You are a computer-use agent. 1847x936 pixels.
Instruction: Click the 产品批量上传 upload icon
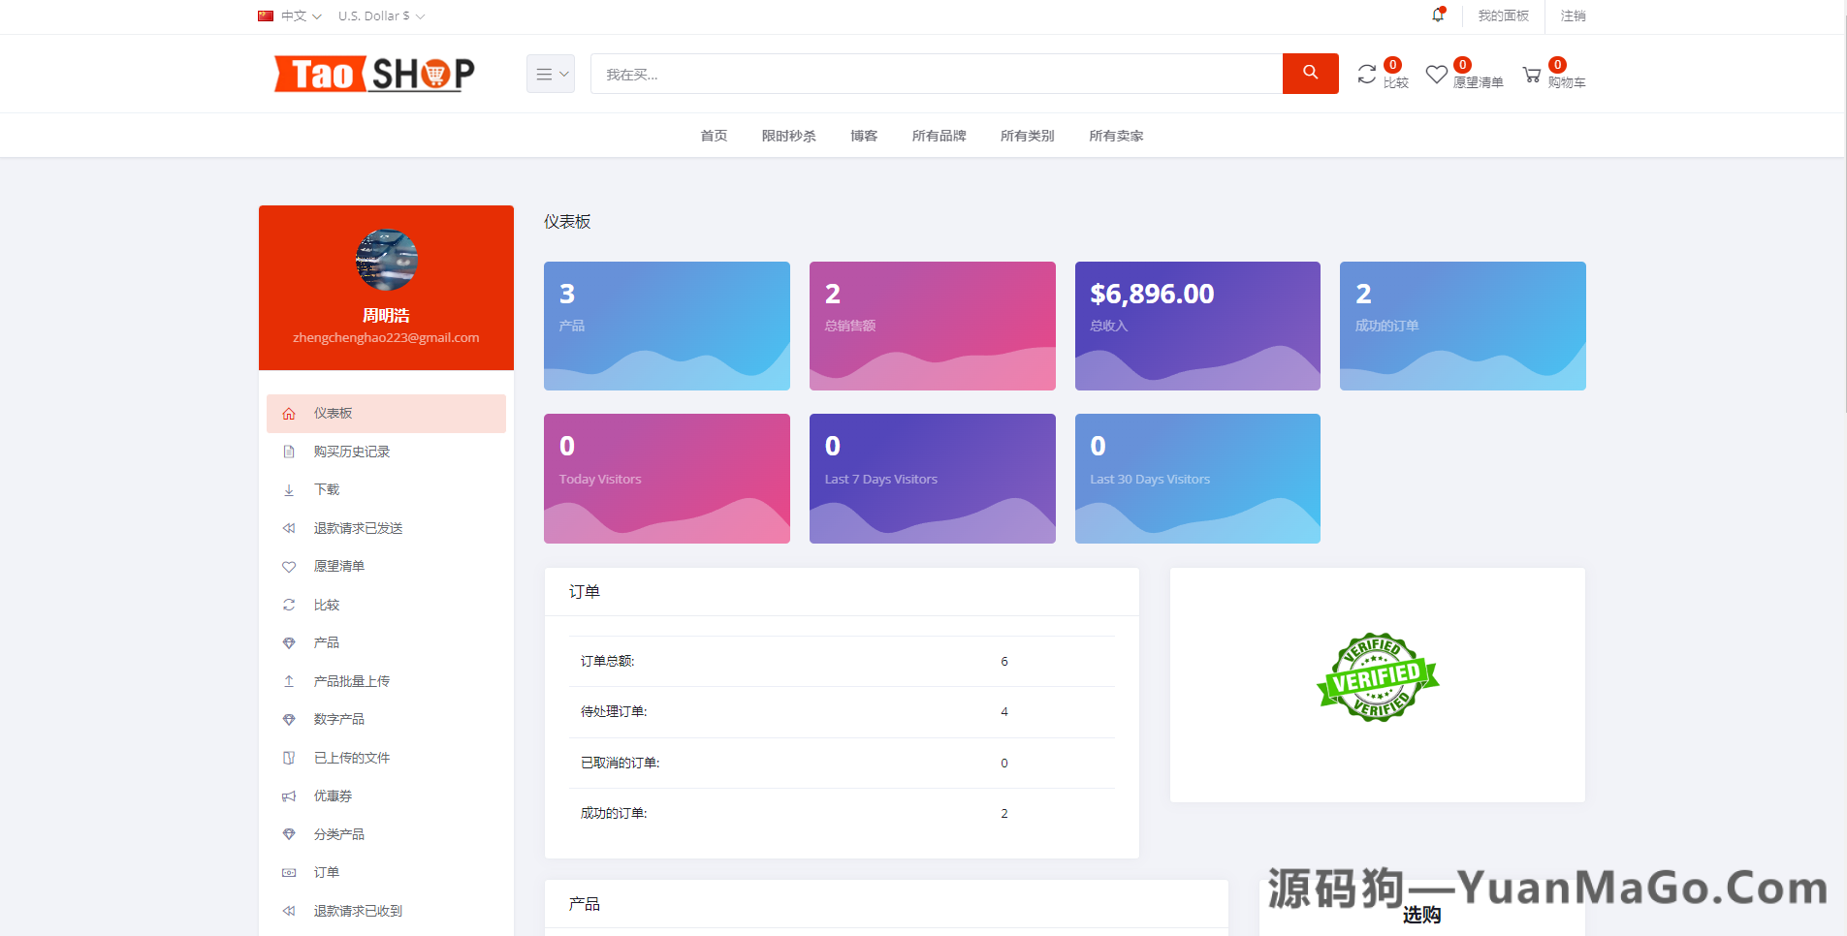[289, 680]
